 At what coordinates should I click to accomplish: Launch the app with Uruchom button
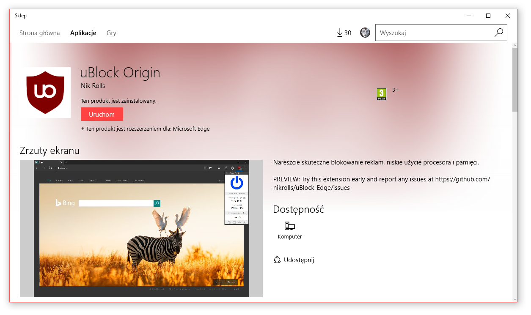coord(102,114)
